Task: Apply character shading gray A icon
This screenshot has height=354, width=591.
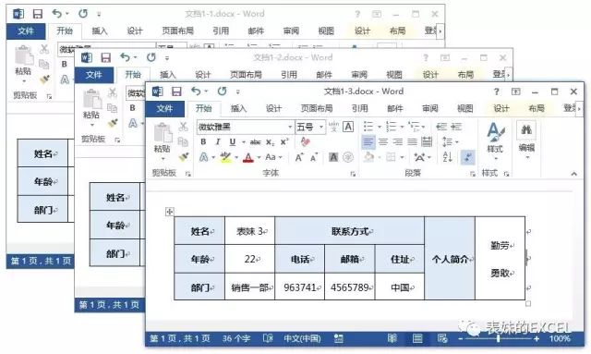Action: [x=333, y=157]
